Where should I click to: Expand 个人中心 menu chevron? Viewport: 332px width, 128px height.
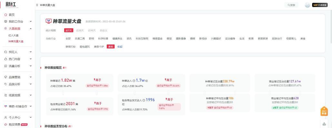(x=31, y=117)
